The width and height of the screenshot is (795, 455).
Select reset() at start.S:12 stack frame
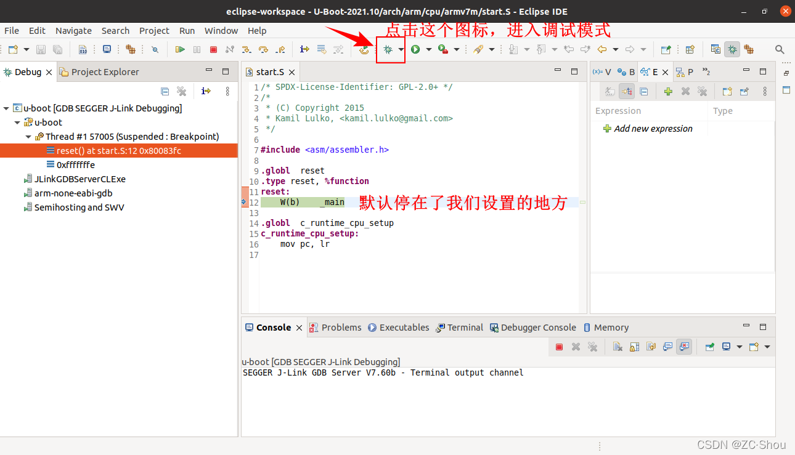pos(119,151)
